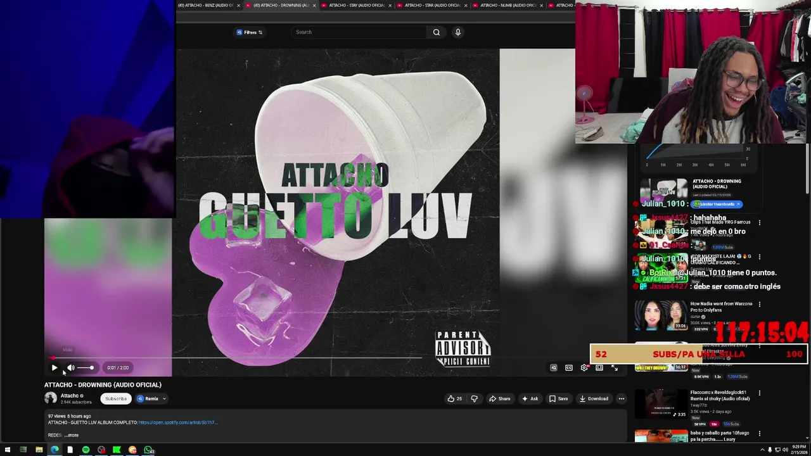Image resolution: width=811 pixels, height=456 pixels.
Task: Open player settings gear
Action: (x=584, y=367)
